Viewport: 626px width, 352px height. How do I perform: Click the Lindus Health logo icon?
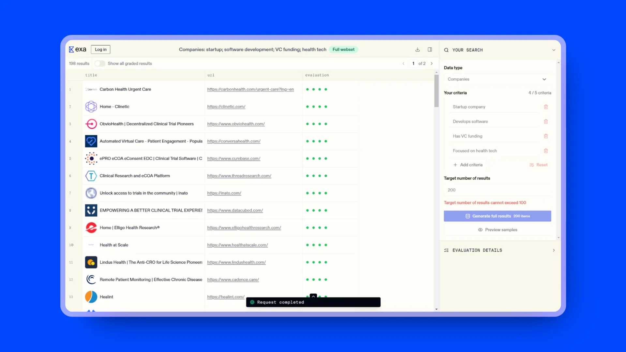point(91,262)
